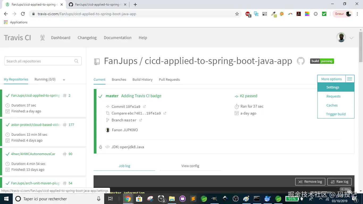
Task: Click the browser address bar URL
Action: click(87, 14)
